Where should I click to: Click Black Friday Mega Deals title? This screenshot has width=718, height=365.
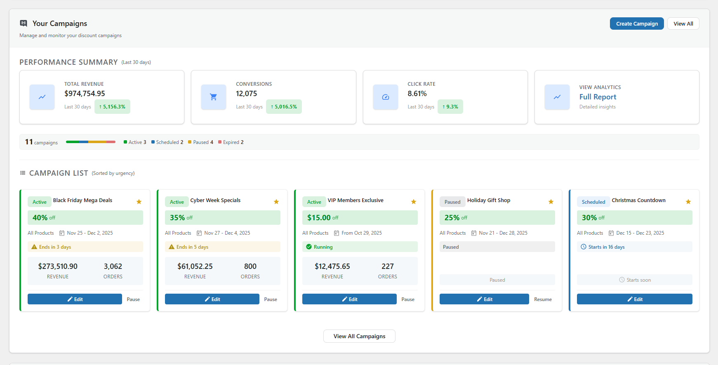pos(82,200)
